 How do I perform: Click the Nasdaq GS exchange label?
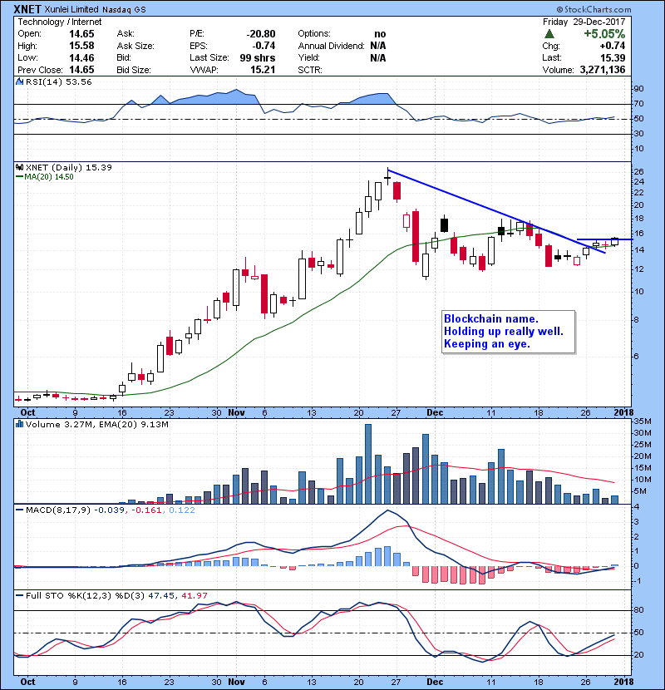pyautogui.click(x=124, y=10)
